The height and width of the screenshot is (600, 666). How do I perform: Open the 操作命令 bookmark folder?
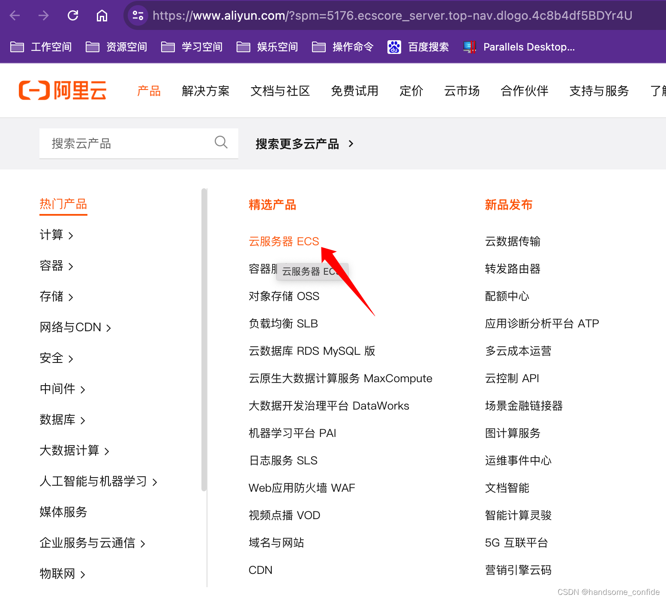[x=343, y=47]
